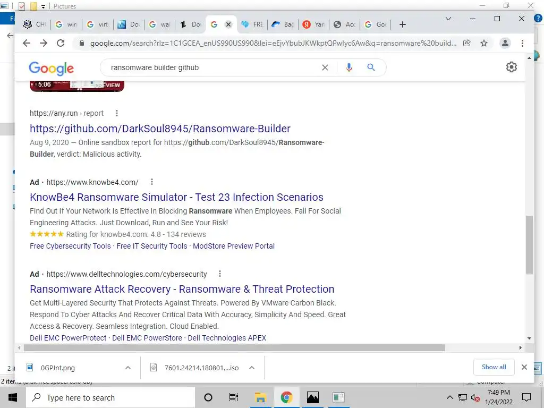Image resolution: width=544 pixels, height=408 pixels.
Task: Open KnowBe4 Ransomware Simulator ad link
Action: pyautogui.click(x=176, y=197)
